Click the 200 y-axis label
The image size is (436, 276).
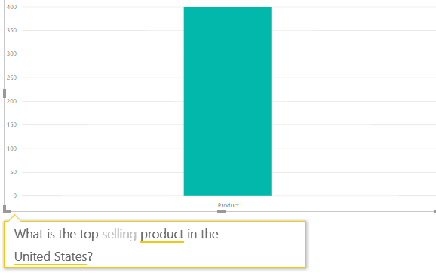click(11, 101)
